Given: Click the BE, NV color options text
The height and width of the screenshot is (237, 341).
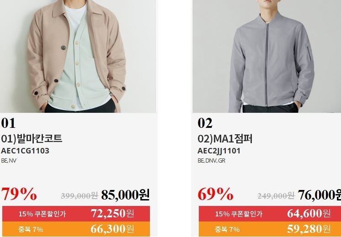Looking at the screenshot, I should pyautogui.click(x=9, y=161).
